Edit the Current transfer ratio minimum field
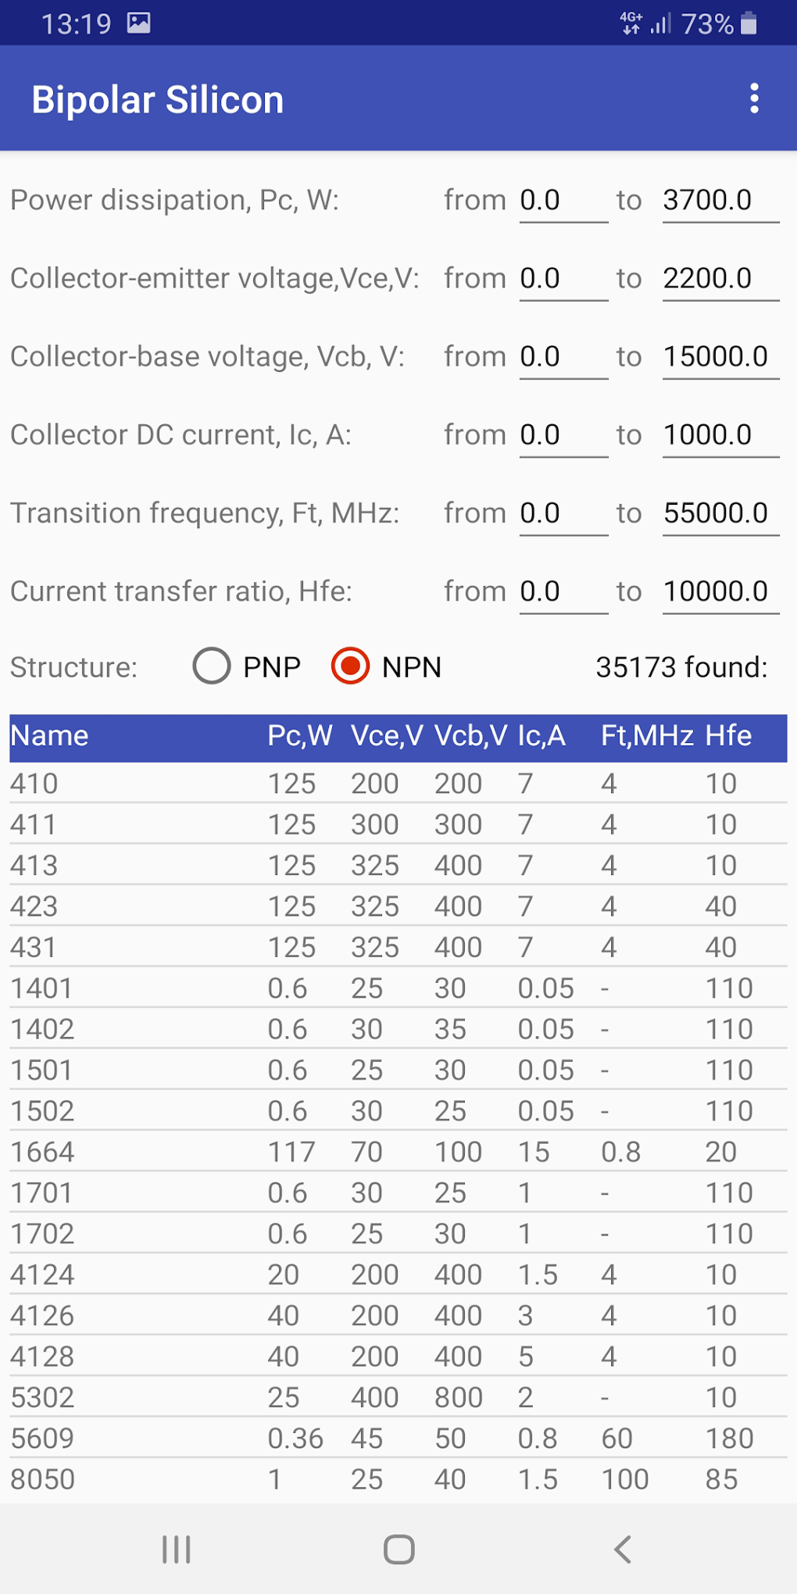Viewport: 797px width, 1594px height. tap(563, 591)
